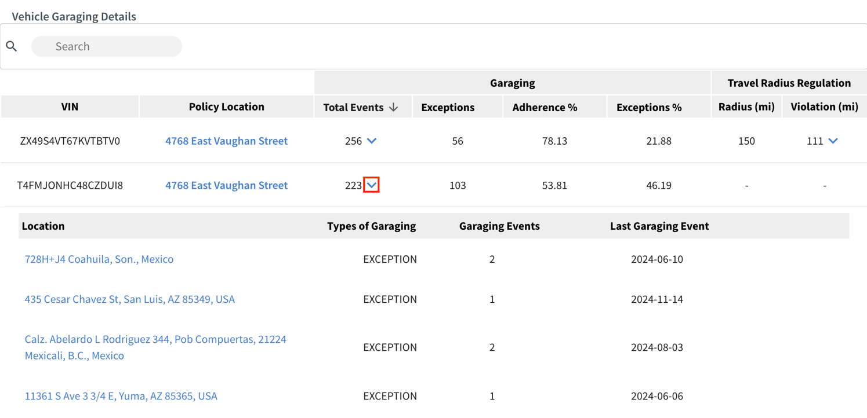
Task: Click last garaging date 2024-06-10
Action: [x=657, y=259]
